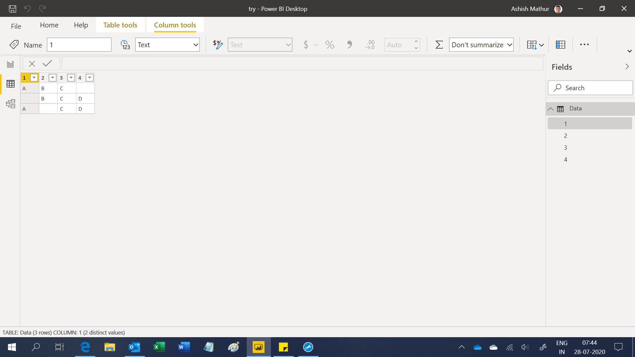
Task: Open filter dropdown of column 3
Action: [x=71, y=78]
